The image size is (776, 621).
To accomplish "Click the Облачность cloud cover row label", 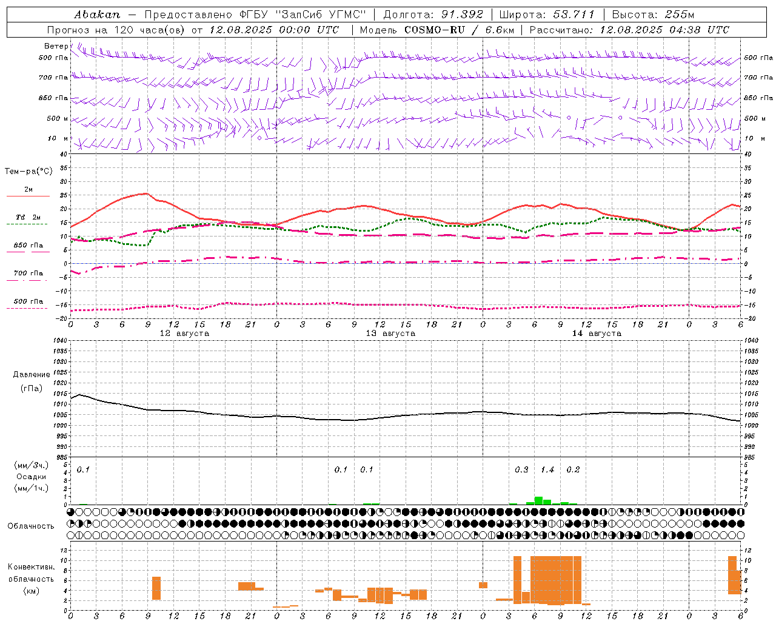I will (31, 526).
